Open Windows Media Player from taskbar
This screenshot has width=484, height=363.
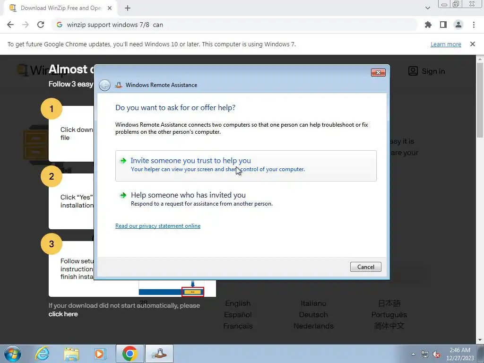point(100,354)
